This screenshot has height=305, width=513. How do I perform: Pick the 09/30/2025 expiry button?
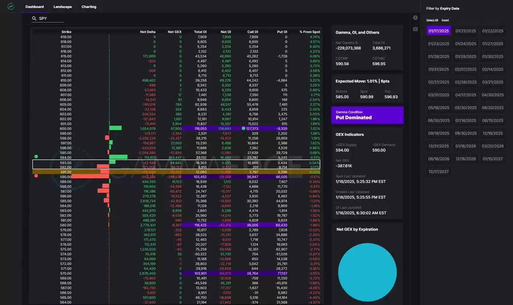466,133
